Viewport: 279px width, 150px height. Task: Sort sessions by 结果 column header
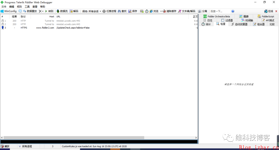tap(14, 16)
